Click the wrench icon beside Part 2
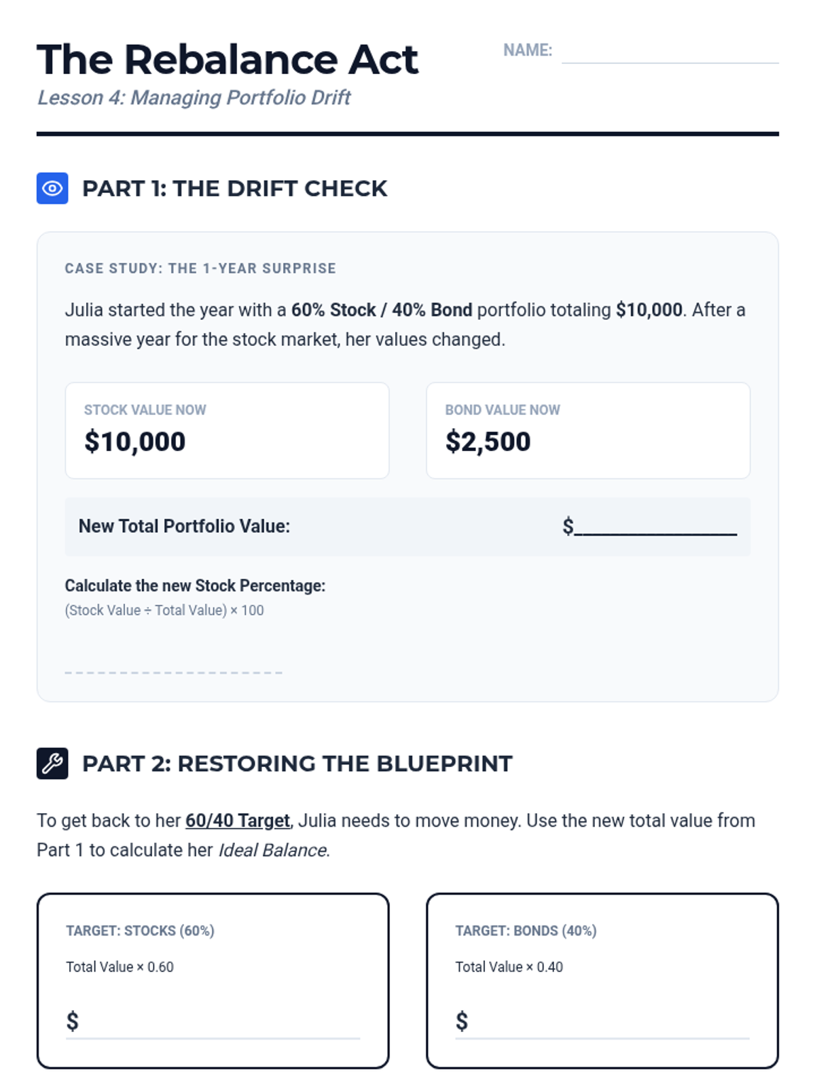Viewport: 815px width, 1087px height. (52, 763)
